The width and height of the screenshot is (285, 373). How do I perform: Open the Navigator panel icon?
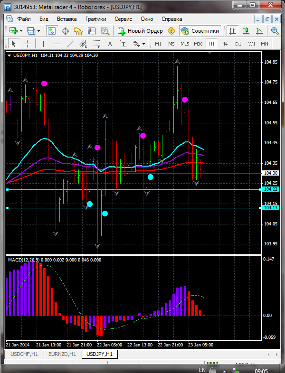pyautogui.click(x=78, y=31)
